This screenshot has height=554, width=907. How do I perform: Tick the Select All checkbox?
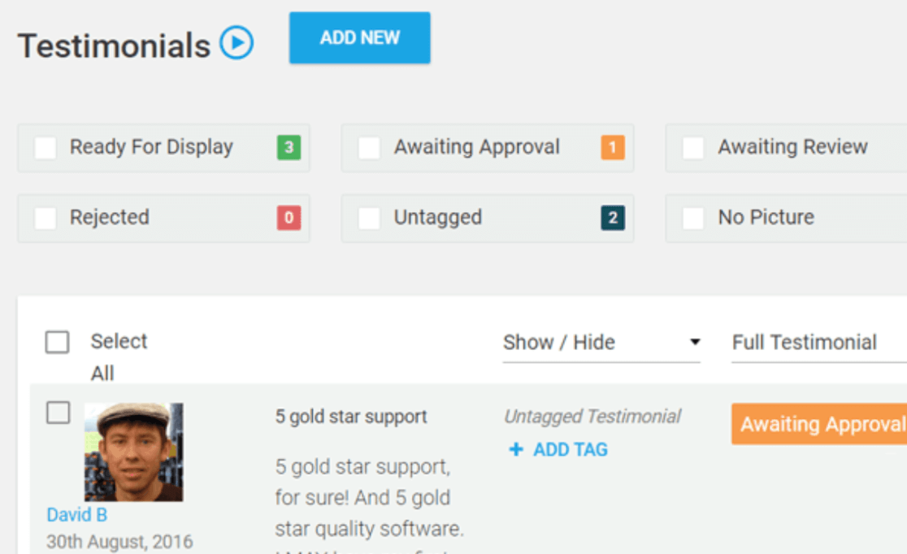pyautogui.click(x=57, y=342)
